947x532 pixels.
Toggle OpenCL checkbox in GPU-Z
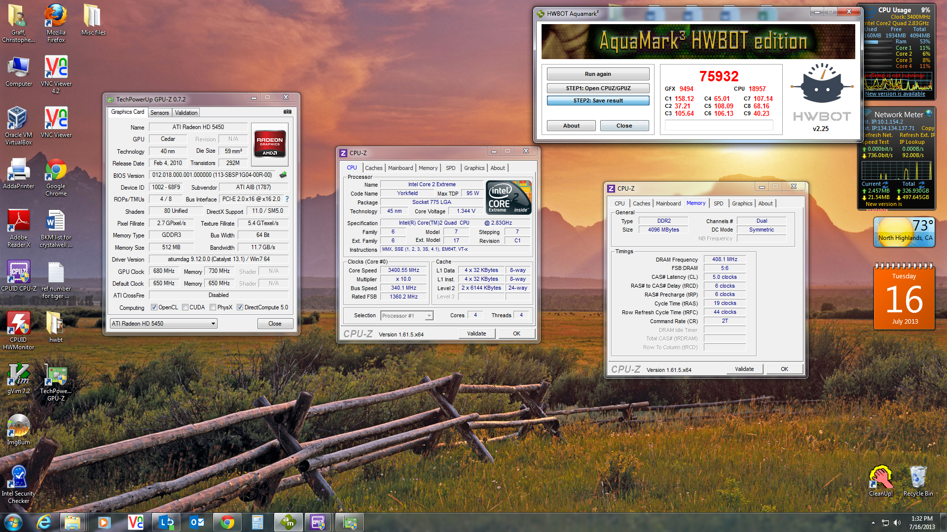click(x=154, y=307)
